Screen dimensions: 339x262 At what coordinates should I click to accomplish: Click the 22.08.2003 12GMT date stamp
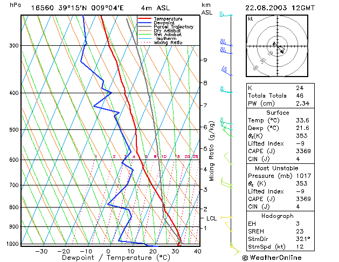tap(280, 8)
